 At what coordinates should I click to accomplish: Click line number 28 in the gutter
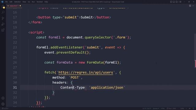pyautogui.click(x=15, y=72)
